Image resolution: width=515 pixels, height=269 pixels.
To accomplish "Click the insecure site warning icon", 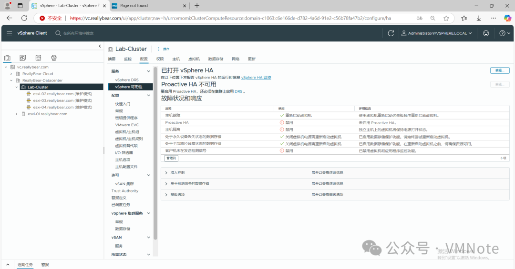I will (x=42, y=19).
